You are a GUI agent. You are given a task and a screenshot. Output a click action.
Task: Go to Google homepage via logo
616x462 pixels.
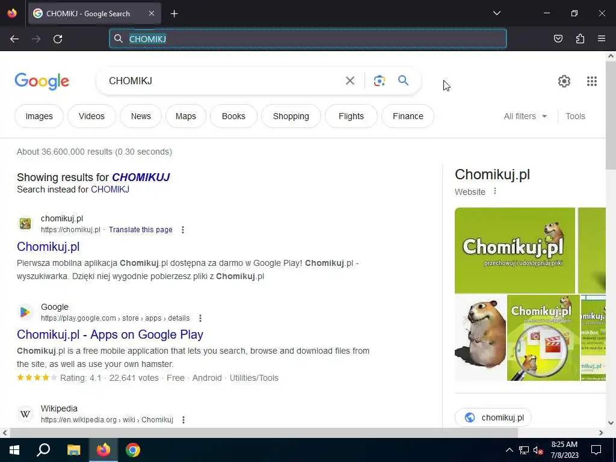tap(42, 81)
